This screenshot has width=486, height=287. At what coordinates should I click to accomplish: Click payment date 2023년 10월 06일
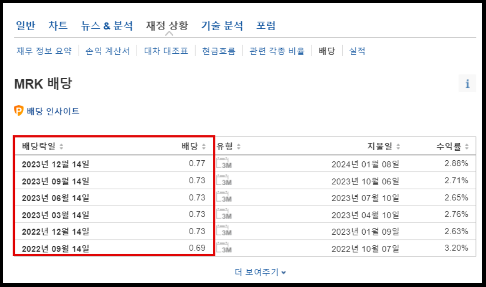365,181
